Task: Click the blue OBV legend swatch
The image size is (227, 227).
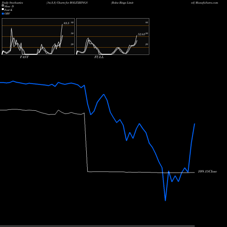Action: (3, 14)
